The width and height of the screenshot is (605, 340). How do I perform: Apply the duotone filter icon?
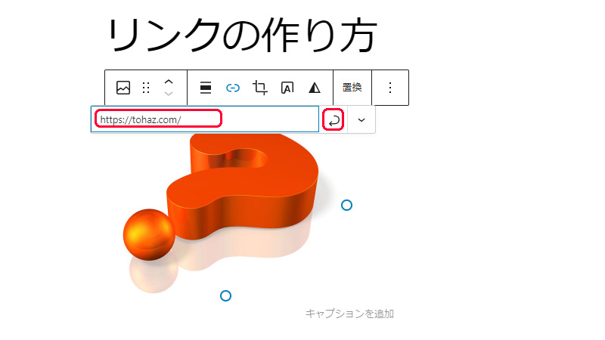pos(315,88)
